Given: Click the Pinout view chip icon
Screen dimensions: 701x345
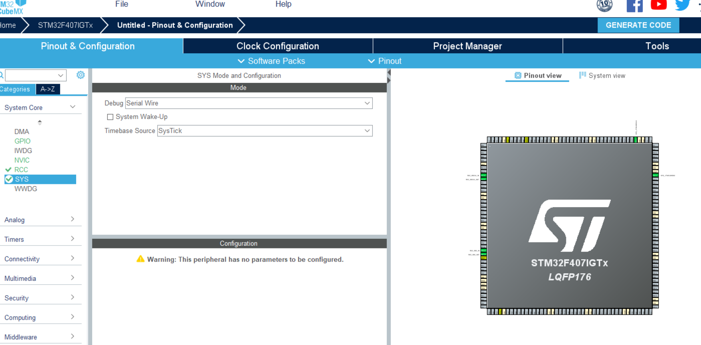Looking at the screenshot, I should 518,75.
